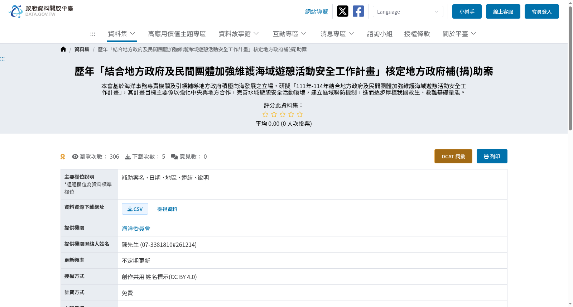
Task: Expand the 資料集 menu
Action: pos(122,34)
